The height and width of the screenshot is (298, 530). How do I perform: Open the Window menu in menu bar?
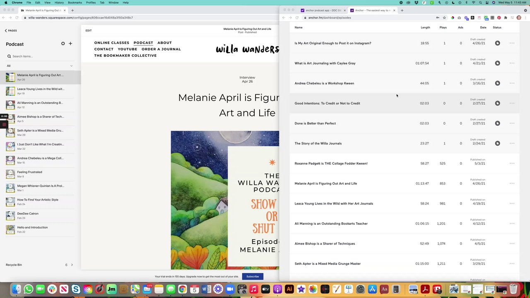pyautogui.click(x=113, y=2)
